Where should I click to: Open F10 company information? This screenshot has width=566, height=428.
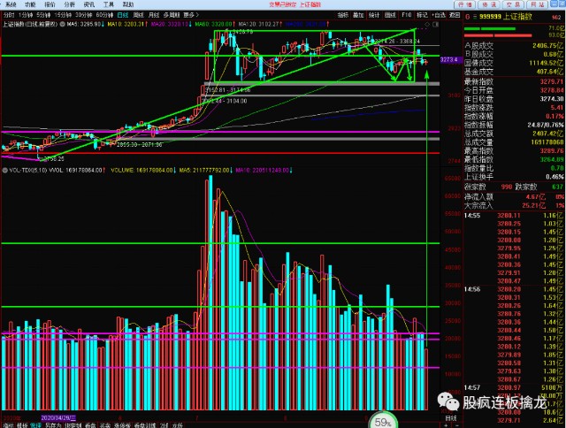408,15
